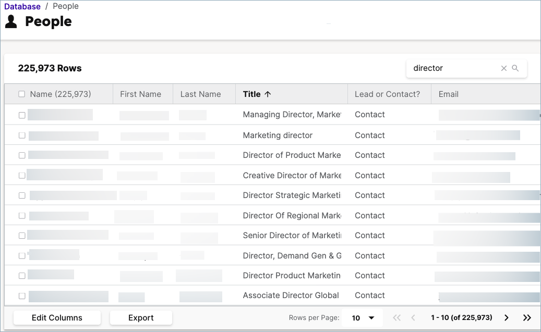Click the Director, Demand Gen & G cell
Screen dimensions: 541x332
(292, 255)
